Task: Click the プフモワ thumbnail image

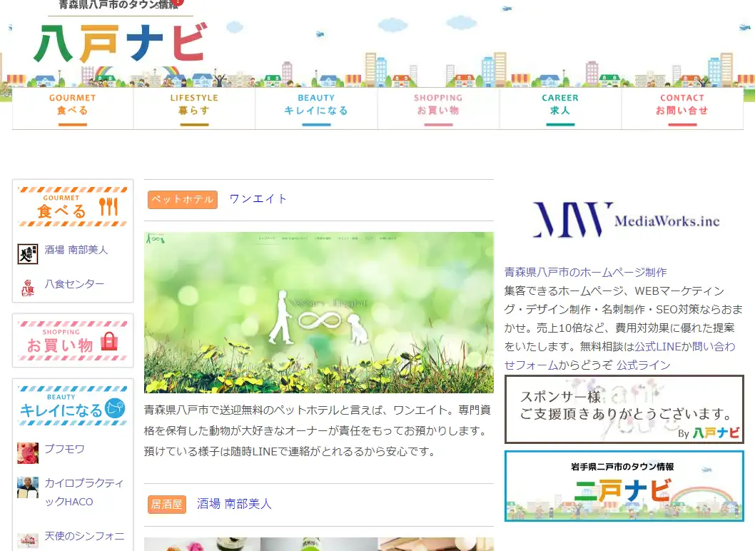Action: [27, 453]
